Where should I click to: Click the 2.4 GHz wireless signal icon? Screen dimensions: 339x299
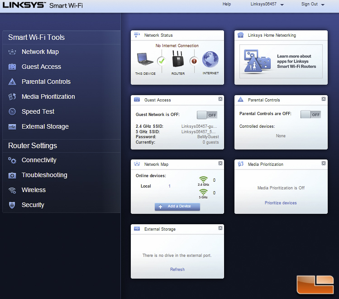[203, 179]
